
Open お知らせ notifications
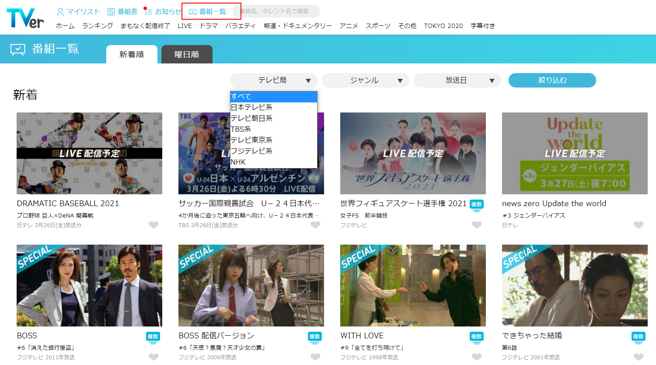[x=162, y=12]
